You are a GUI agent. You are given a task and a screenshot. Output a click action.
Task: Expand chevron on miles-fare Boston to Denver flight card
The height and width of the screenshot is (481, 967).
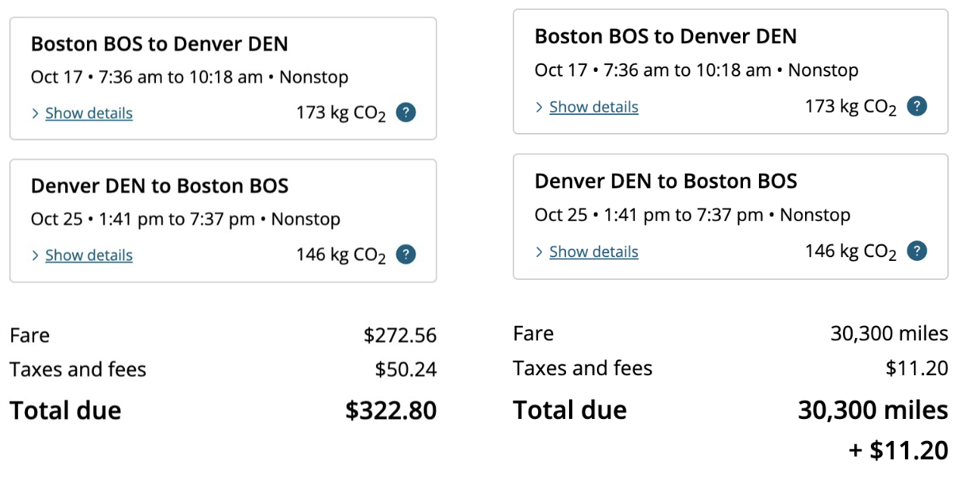(539, 107)
